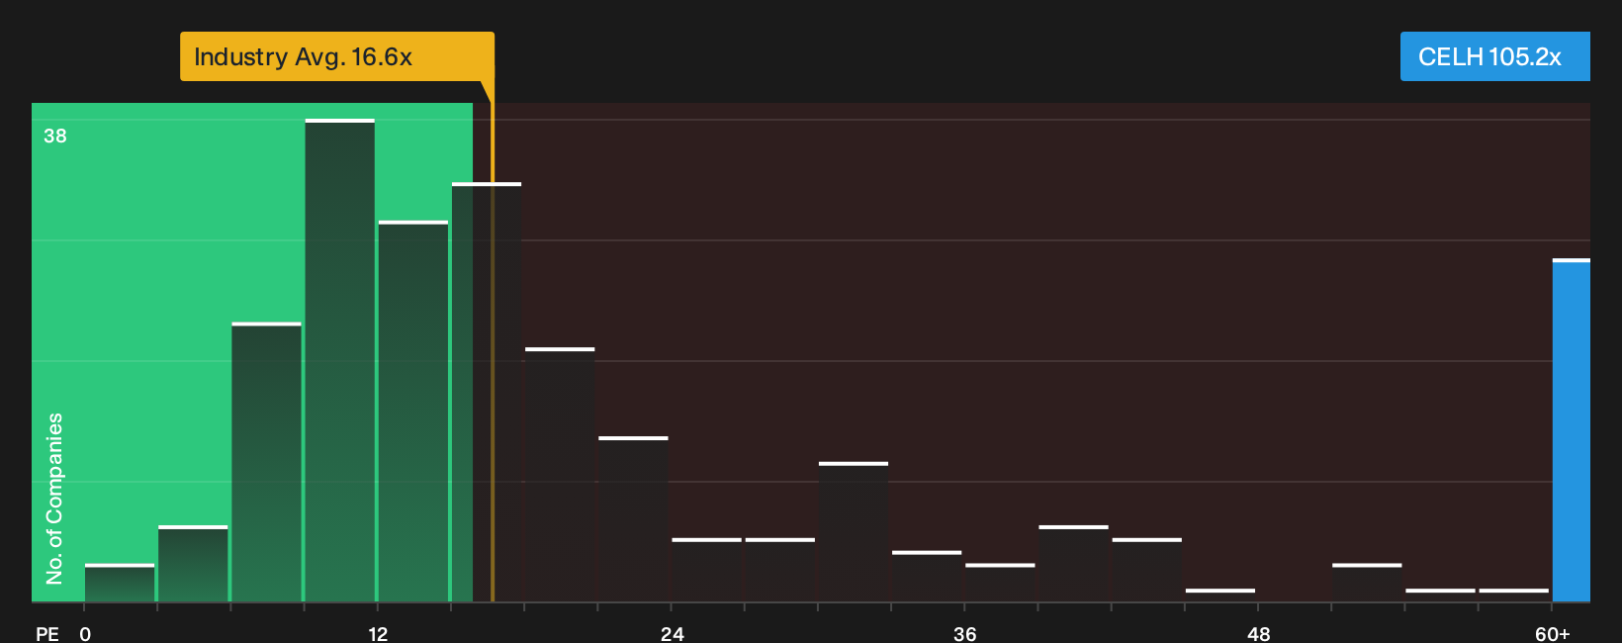Click the bar crossed by the industry average line
The width and height of the screenshot is (1622, 643).
(x=487, y=392)
